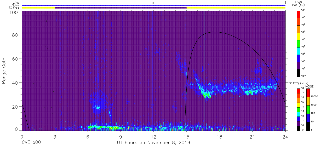Pick the cyan swatch in the TX FRQ colorbar
Viewport: 321px width, 148px height.
(x=299, y=114)
